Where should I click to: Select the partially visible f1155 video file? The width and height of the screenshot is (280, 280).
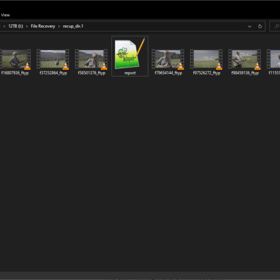(274, 62)
